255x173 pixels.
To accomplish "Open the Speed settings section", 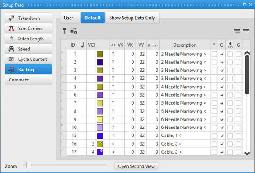I will point(29,49).
